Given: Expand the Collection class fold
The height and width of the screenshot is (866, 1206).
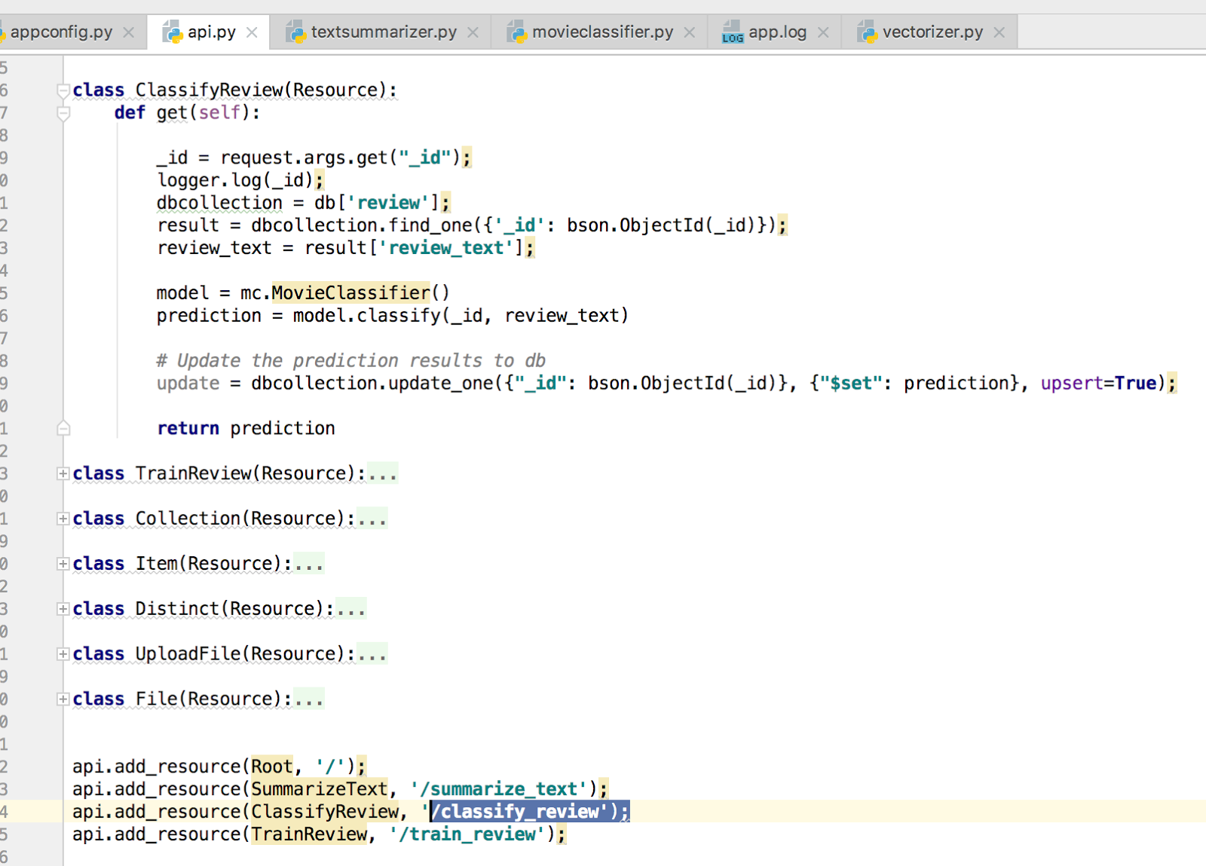Looking at the screenshot, I should coord(63,519).
